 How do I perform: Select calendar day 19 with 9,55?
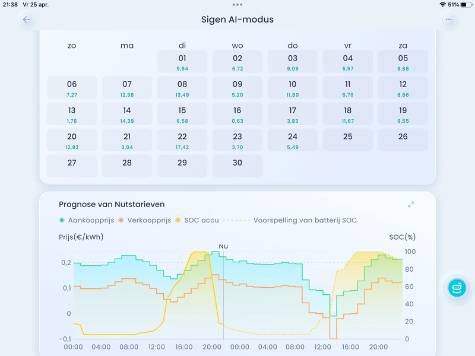pyautogui.click(x=403, y=114)
